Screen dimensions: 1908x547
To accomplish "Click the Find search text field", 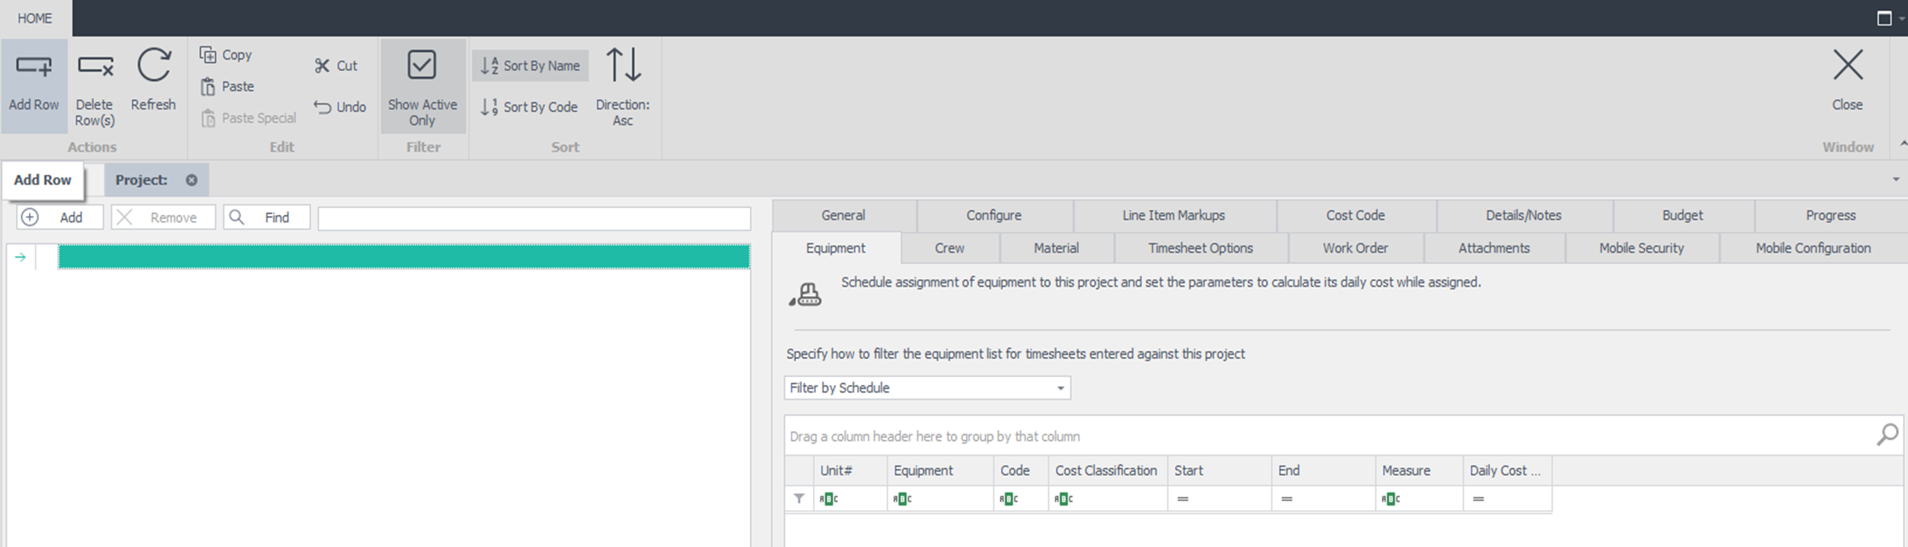I will [x=534, y=218].
